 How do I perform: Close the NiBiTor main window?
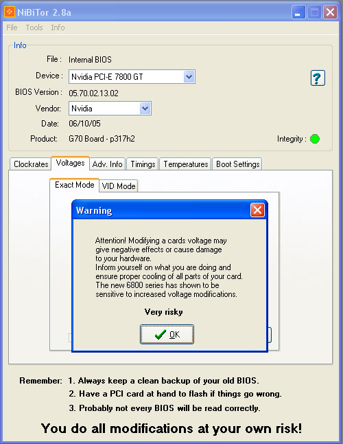pos(330,12)
